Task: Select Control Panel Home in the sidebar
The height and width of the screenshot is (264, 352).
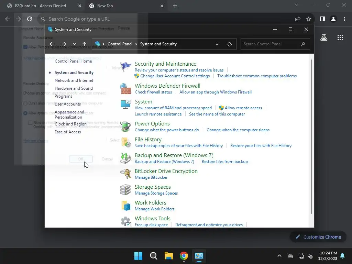Action: coord(73,61)
